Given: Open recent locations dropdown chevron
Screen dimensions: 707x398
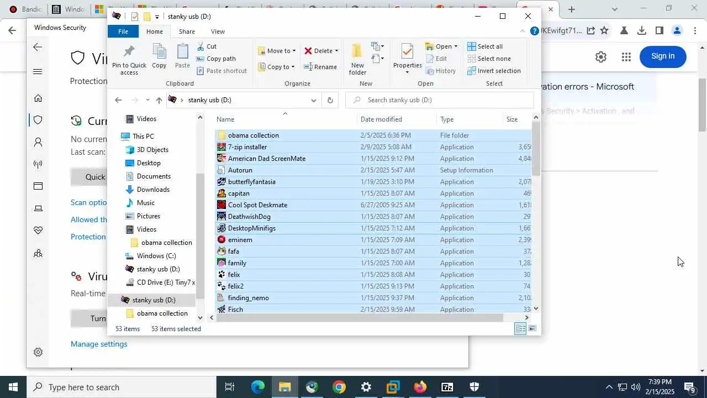Looking at the screenshot, I should point(147,100).
